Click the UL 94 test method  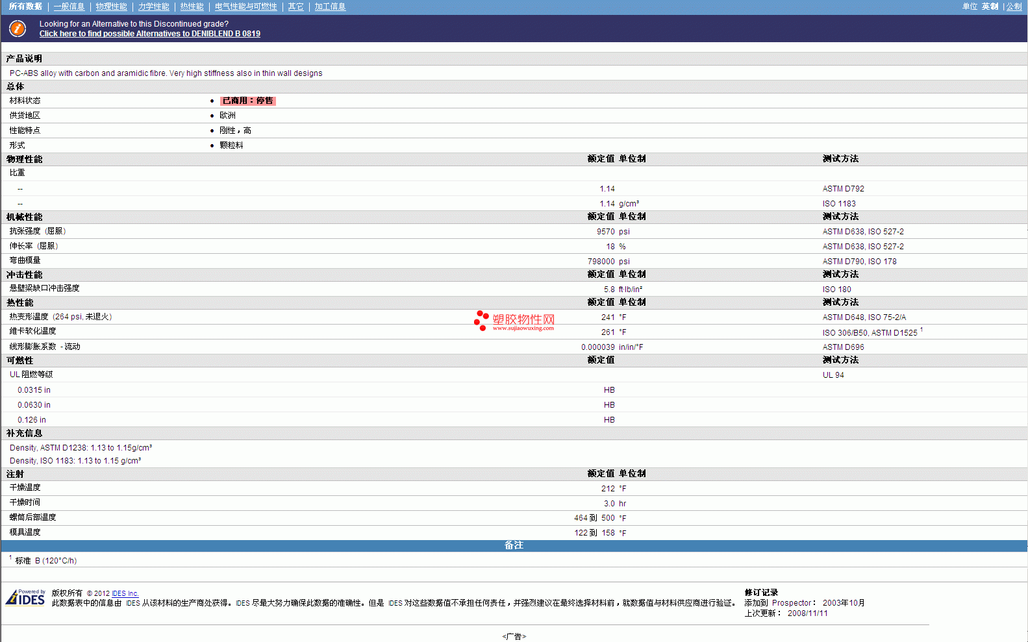(x=833, y=375)
